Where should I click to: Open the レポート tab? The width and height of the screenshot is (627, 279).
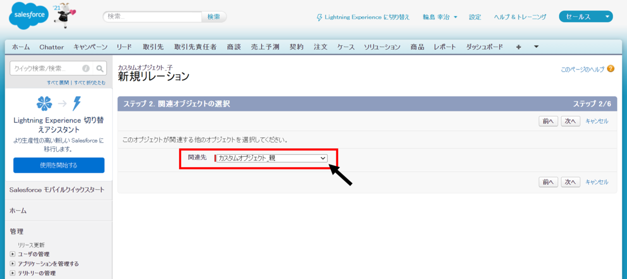tap(445, 47)
